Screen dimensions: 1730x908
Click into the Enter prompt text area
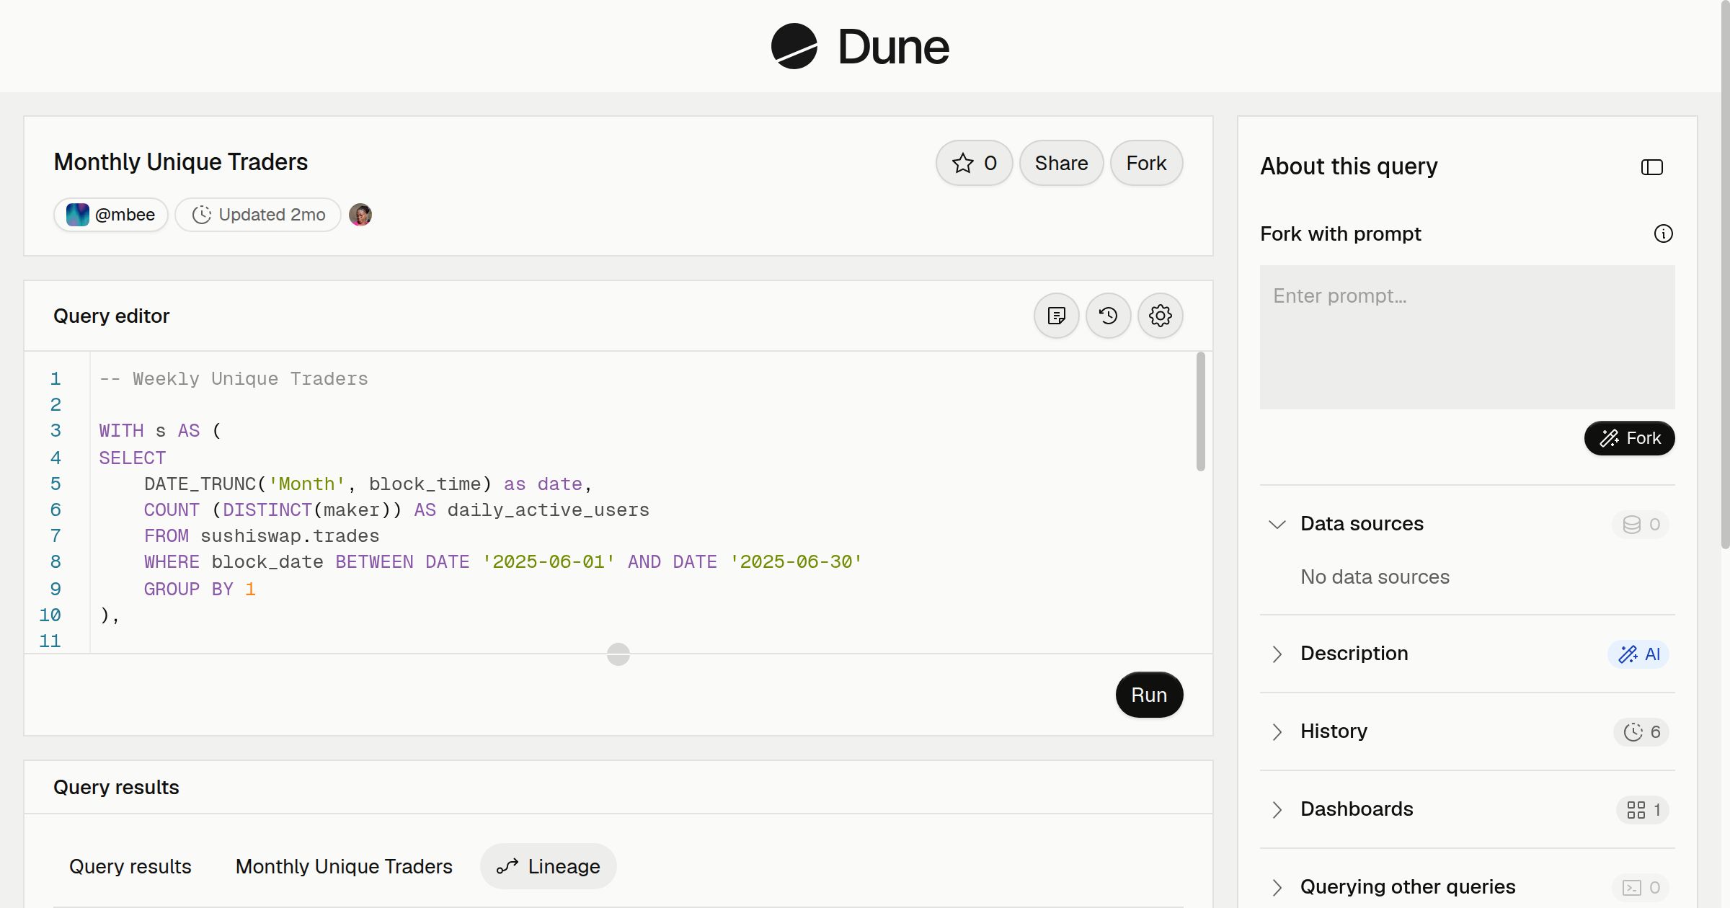(1467, 337)
